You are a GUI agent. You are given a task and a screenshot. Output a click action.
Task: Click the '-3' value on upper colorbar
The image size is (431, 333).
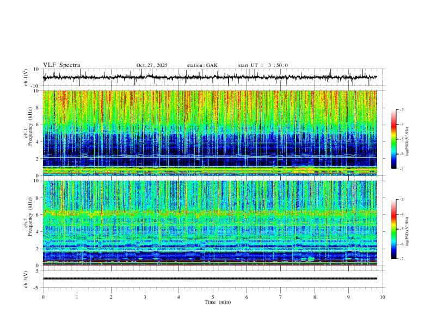pyautogui.click(x=402, y=109)
